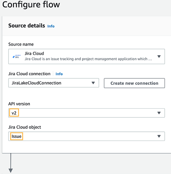Click the Configure flow page title

point(31,4)
